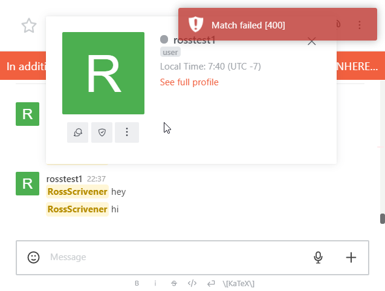This screenshot has width=385, height=291.
Task: Click into the Message input field
Action: point(175,257)
